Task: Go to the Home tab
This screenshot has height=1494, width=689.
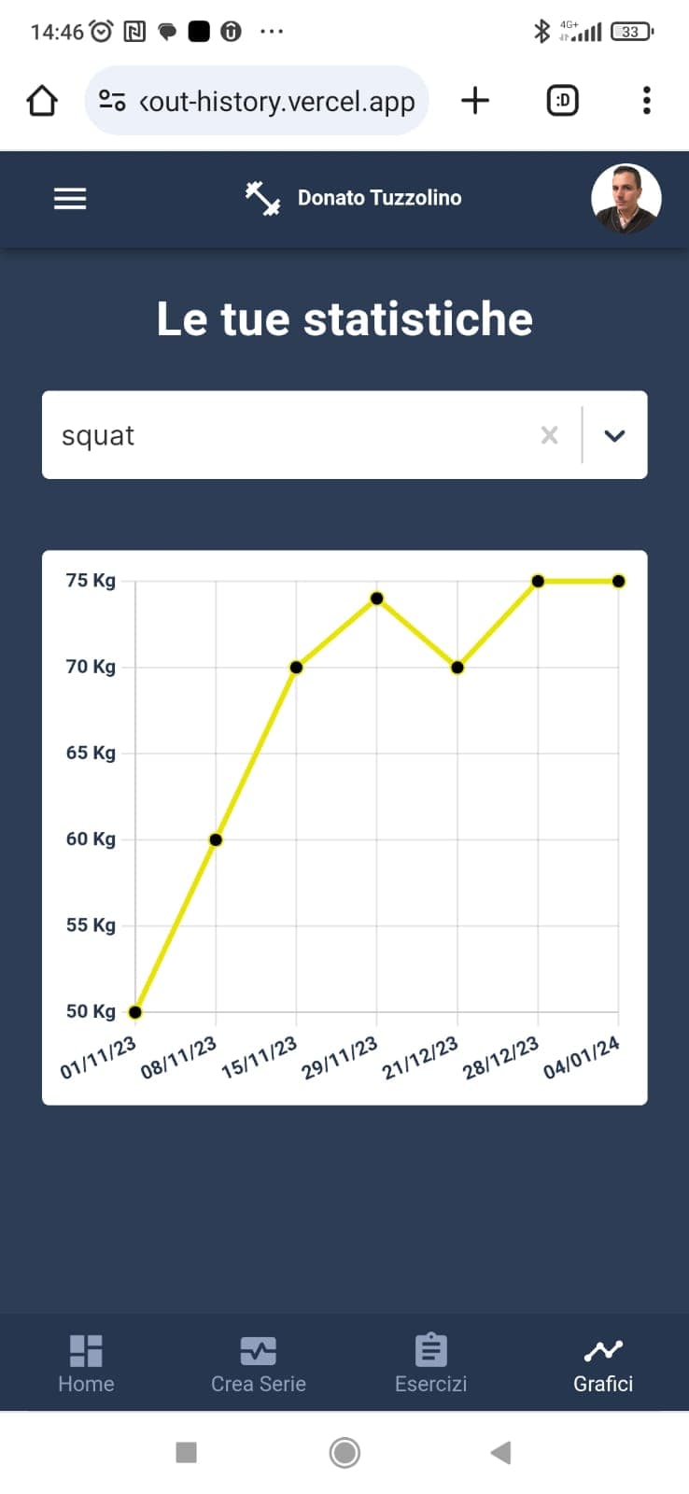Action: pos(86,1363)
